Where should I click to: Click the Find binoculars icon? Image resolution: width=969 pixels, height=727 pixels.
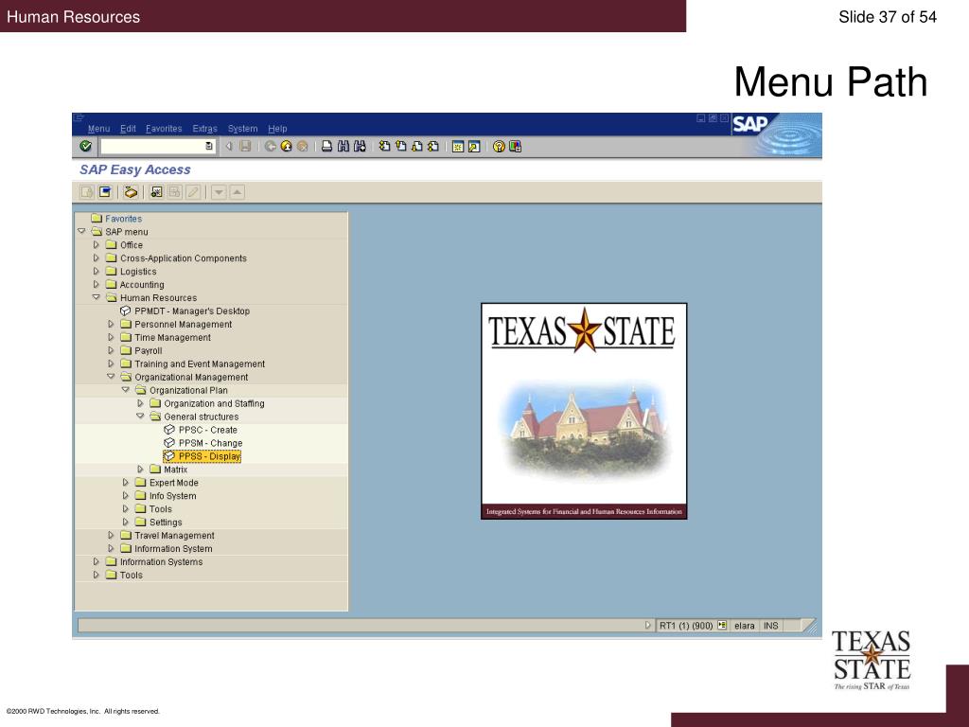pos(343,147)
